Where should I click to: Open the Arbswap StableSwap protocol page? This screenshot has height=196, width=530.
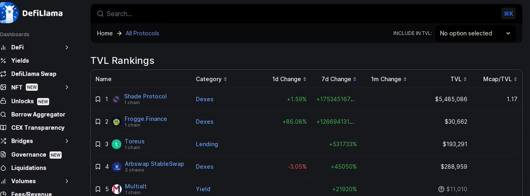[155, 164]
